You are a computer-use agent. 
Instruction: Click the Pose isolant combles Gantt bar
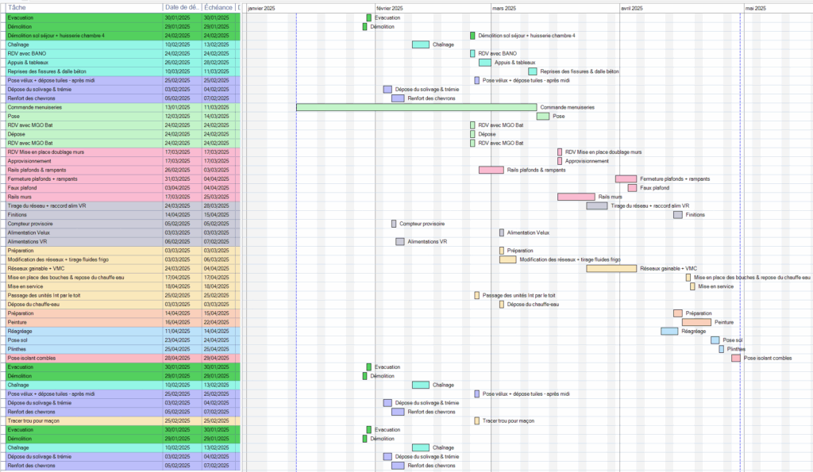click(x=736, y=358)
